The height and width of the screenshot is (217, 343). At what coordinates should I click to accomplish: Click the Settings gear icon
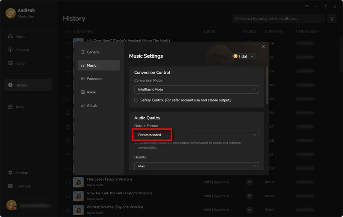coord(10,172)
